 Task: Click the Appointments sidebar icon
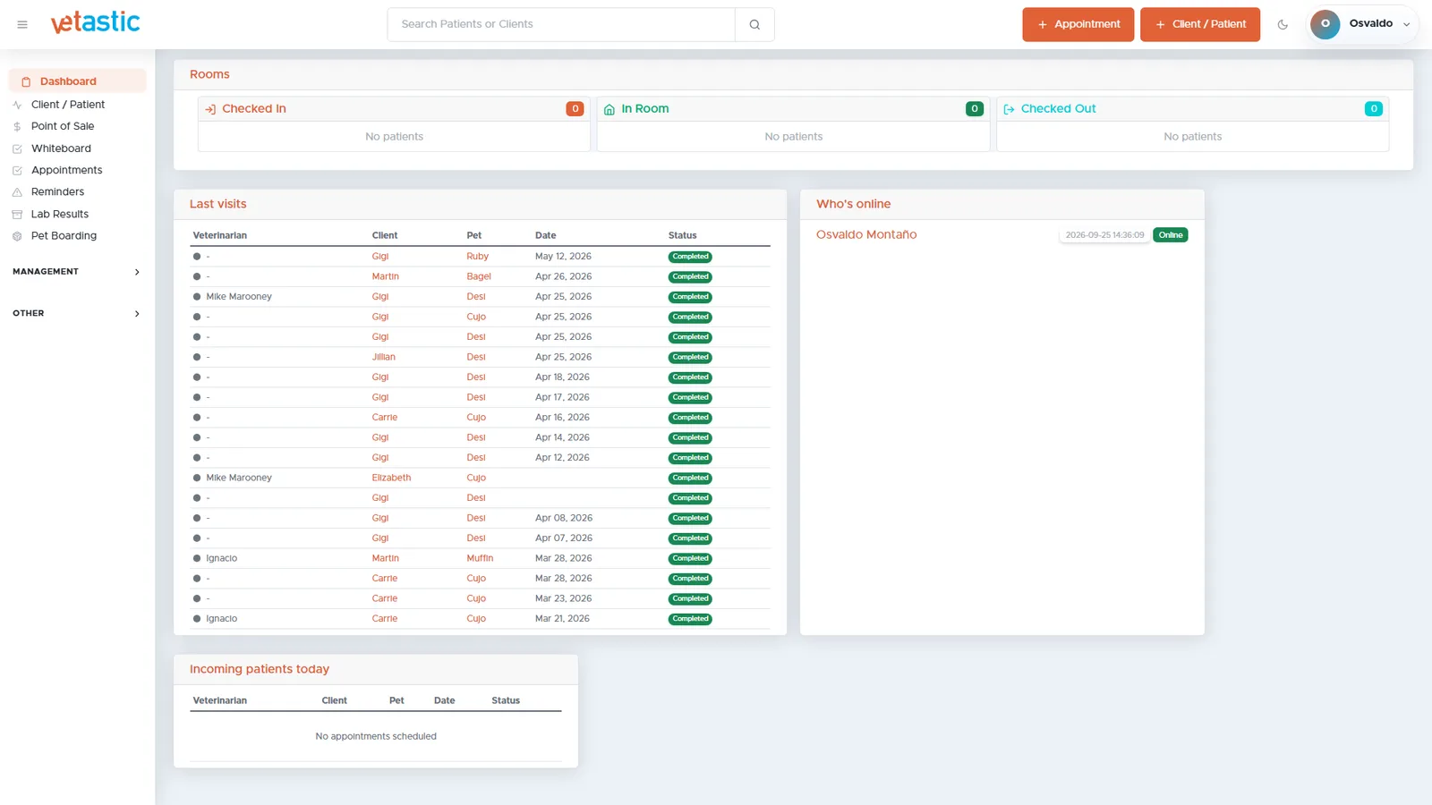pos(17,170)
